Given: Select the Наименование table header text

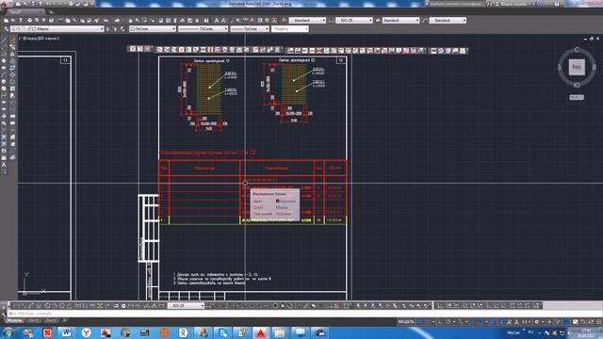Looking at the screenshot, I should pyautogui.click(x=277, y=168).
